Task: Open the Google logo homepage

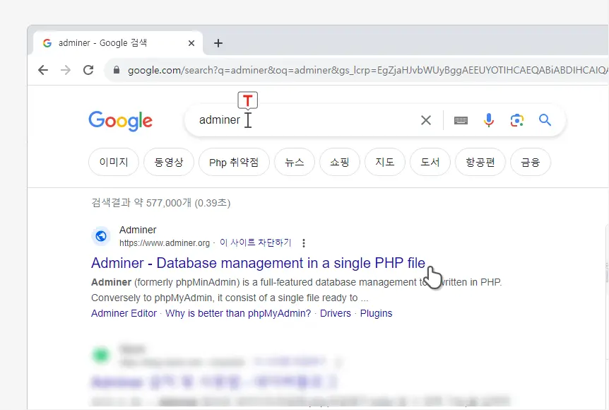Action: (120, 121)
